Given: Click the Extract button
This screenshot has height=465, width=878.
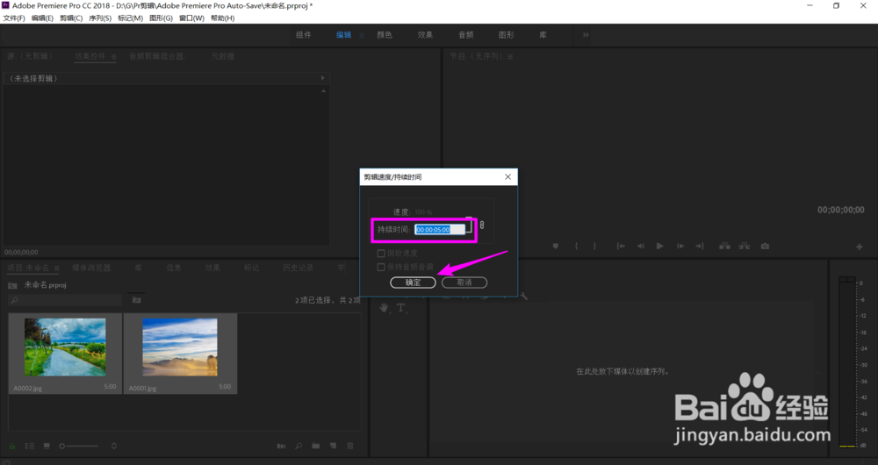Looking at the screenshot, I should click(x=745, y=247).
